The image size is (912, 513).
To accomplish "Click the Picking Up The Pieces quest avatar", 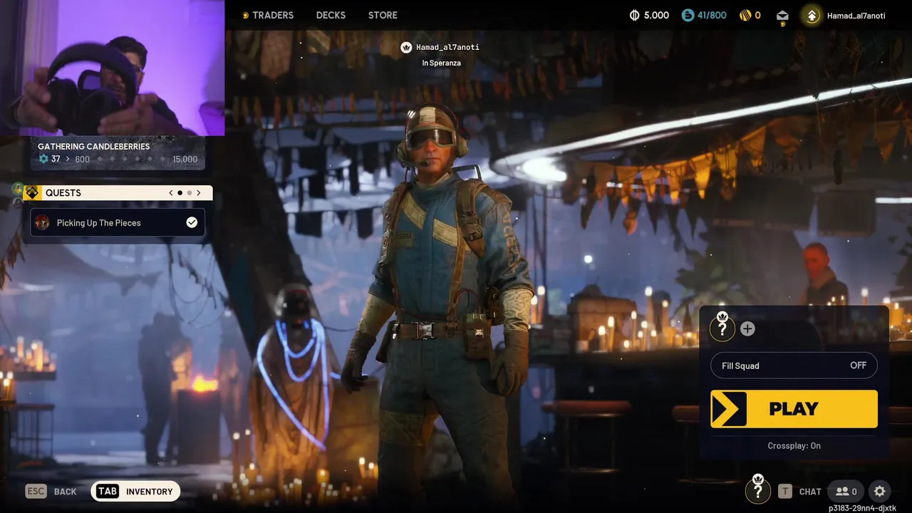I will (43, 222).
